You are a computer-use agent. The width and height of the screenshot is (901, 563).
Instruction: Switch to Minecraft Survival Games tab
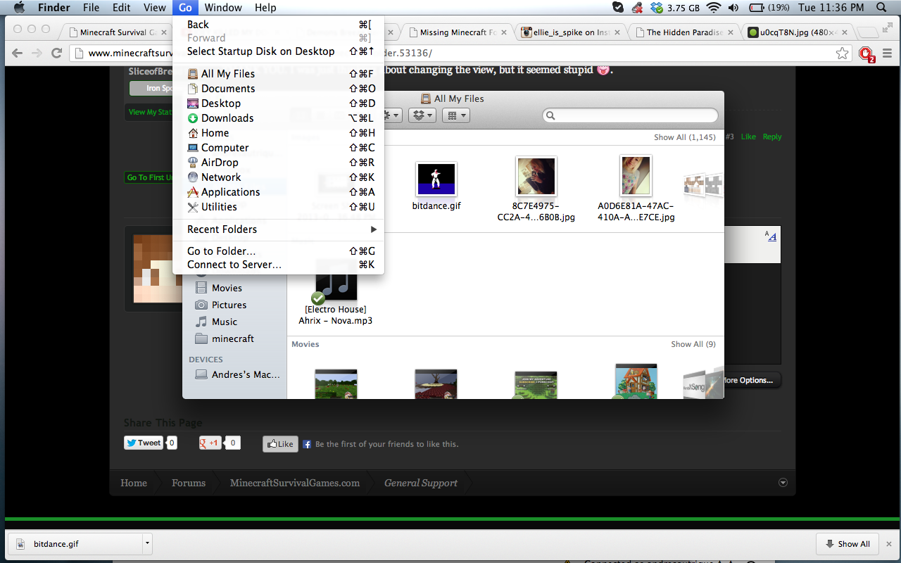pyautogui.click(x=116, y=32)
